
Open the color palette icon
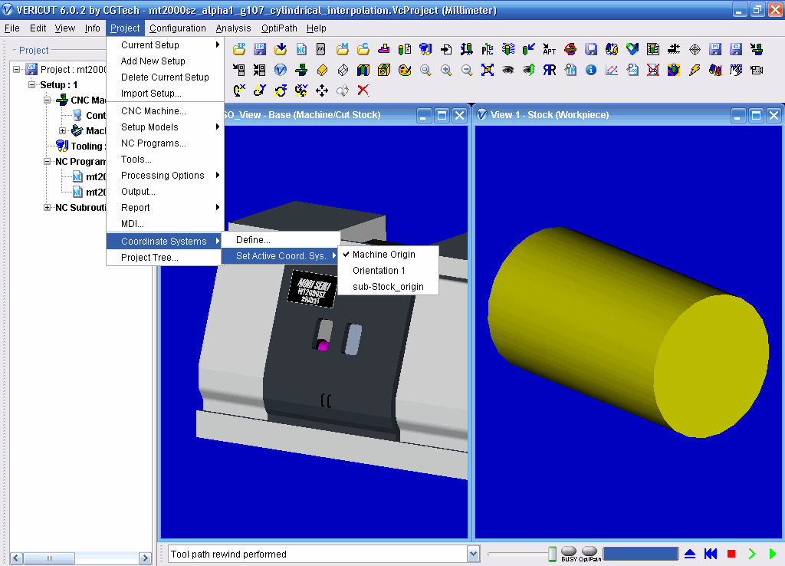(405, 70)
